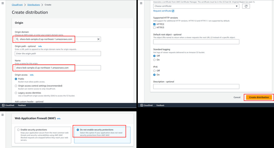Screen dimensions: 274x148
Task: Open CloudShell in the Origin panel footer
Action: (x=8, y=105)
